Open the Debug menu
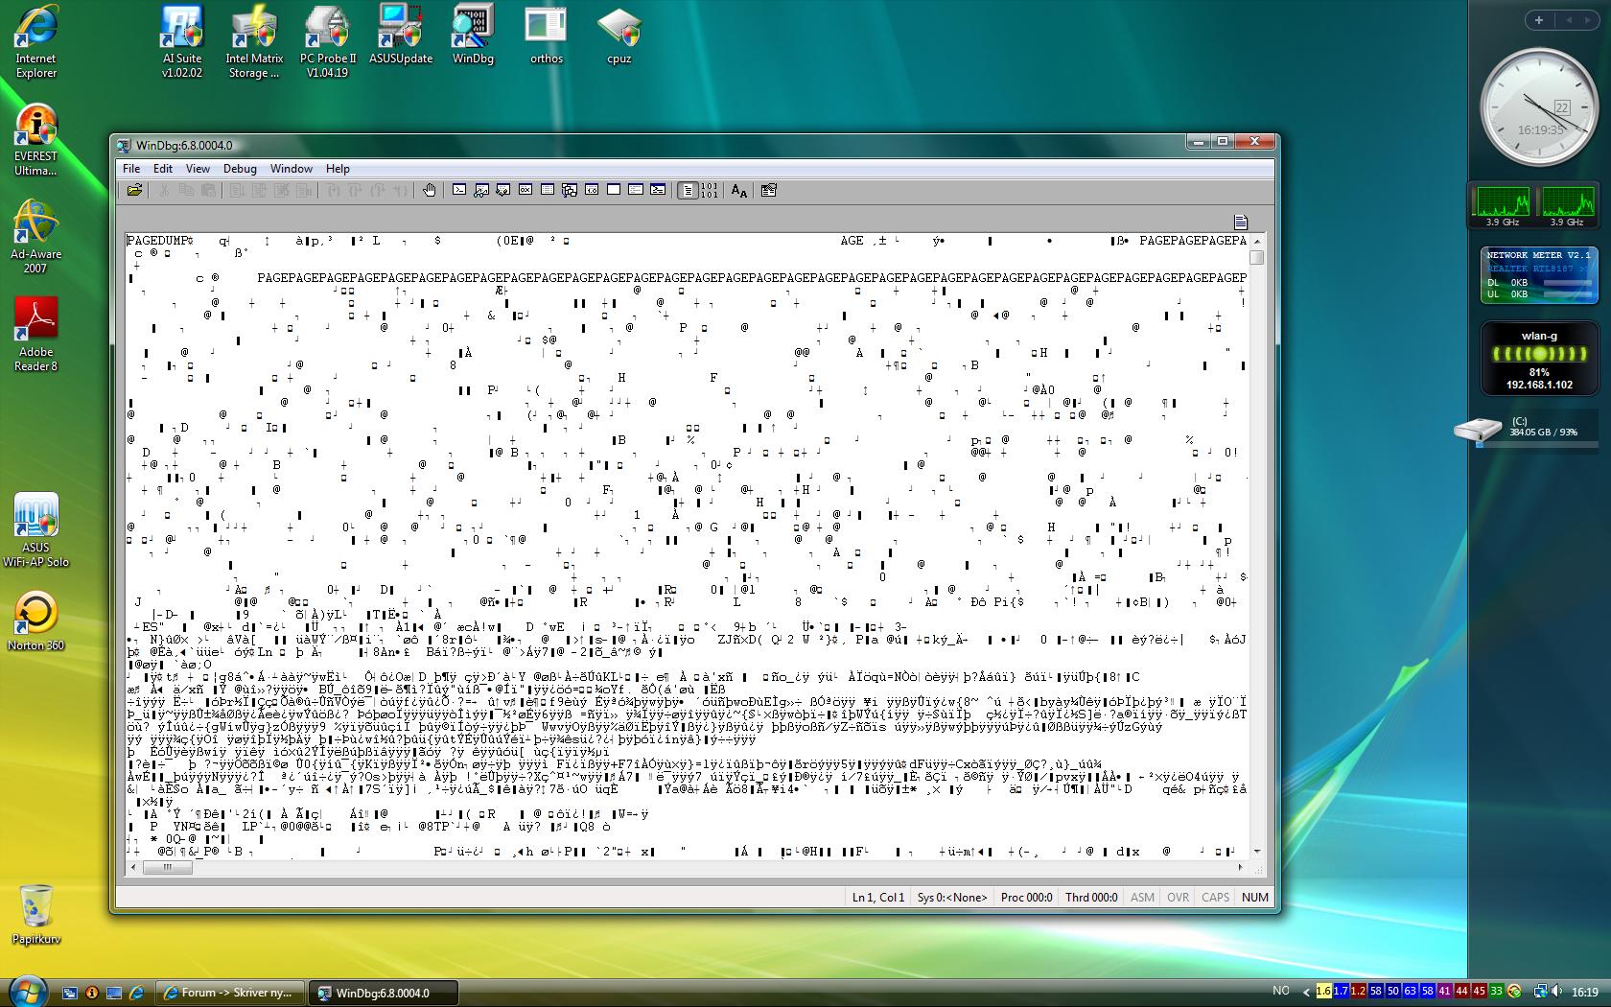 click(240, 169)
